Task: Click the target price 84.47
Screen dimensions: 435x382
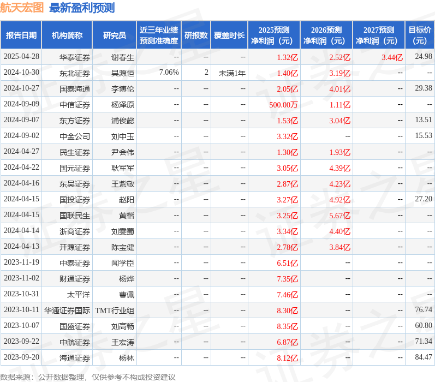Action: pyautogui.click(x=424, y=357)
